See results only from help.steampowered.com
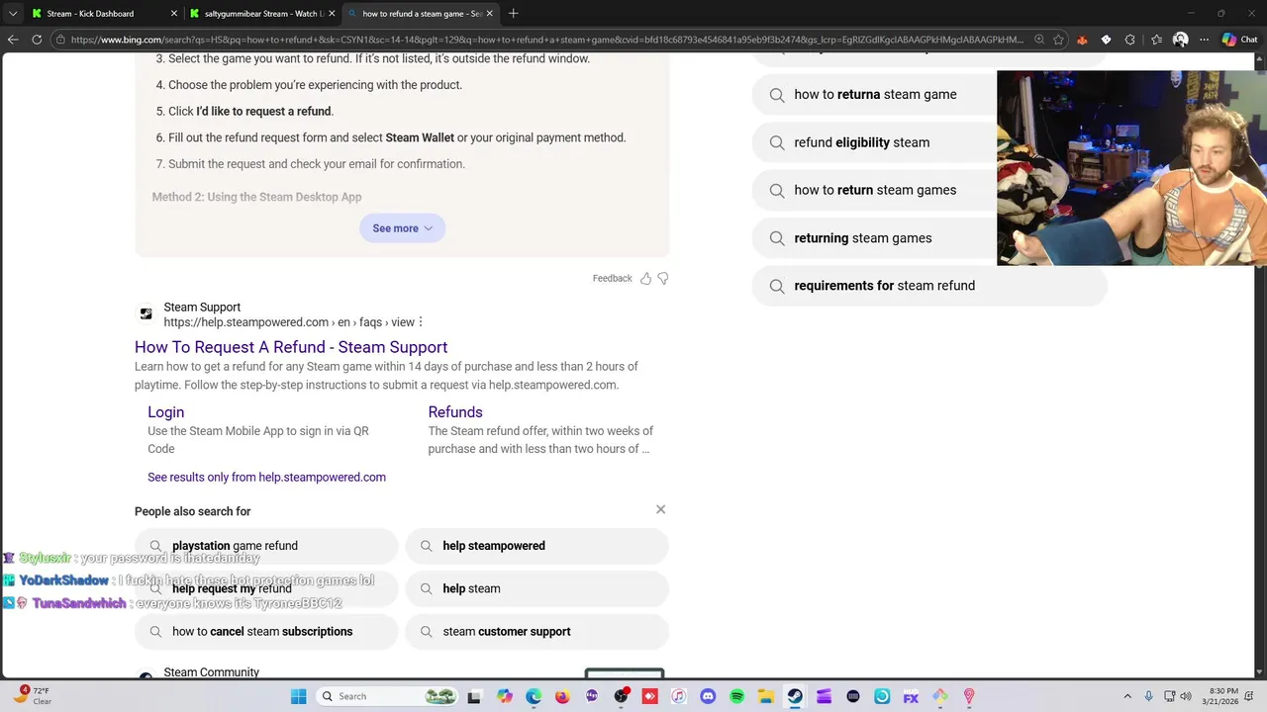The width and height of the screenshot is (1267, 712). (x=266, y=477)
